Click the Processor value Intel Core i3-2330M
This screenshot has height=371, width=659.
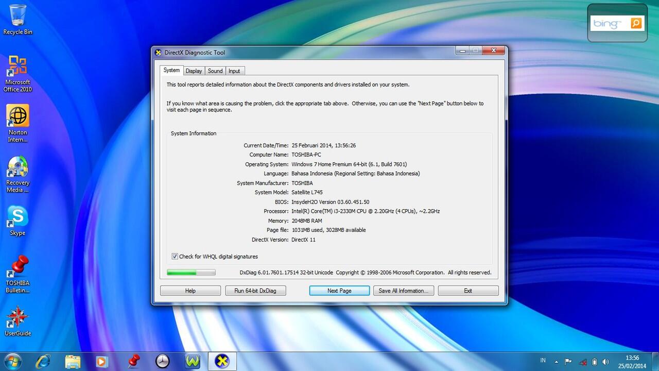tap(366, 211)
